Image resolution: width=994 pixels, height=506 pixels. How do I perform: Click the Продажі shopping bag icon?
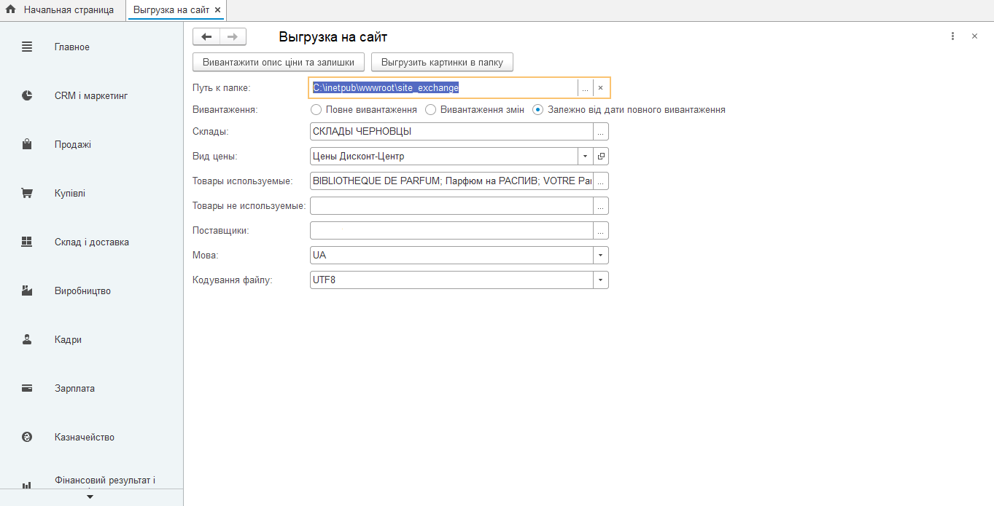pyautogui.click(x=27, y=145)
